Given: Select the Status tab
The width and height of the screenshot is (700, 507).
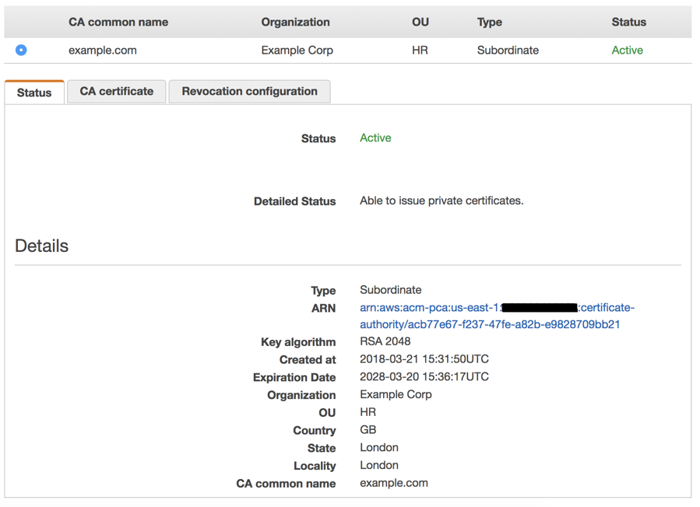Looking at the screenshot, I should click(33, 92).
